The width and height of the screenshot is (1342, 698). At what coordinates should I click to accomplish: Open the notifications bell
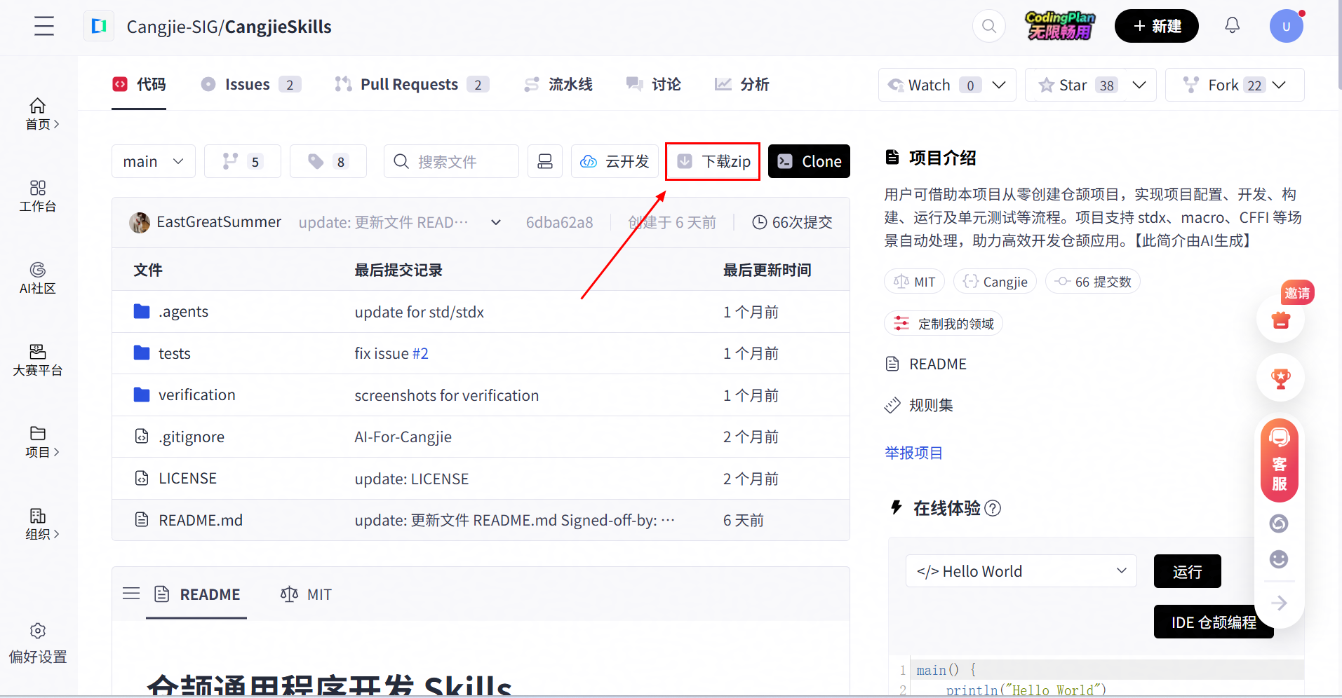(1233, 26)
